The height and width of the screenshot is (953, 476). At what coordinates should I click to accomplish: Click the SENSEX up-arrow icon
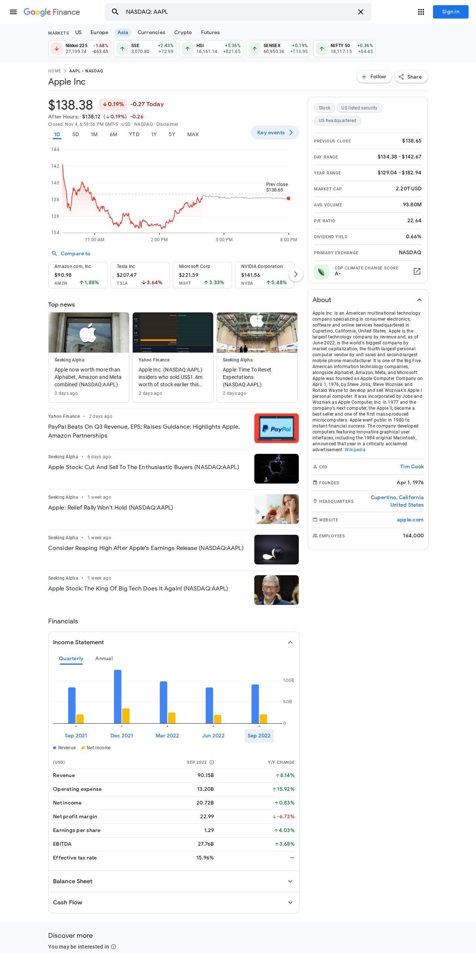[255, 49]
